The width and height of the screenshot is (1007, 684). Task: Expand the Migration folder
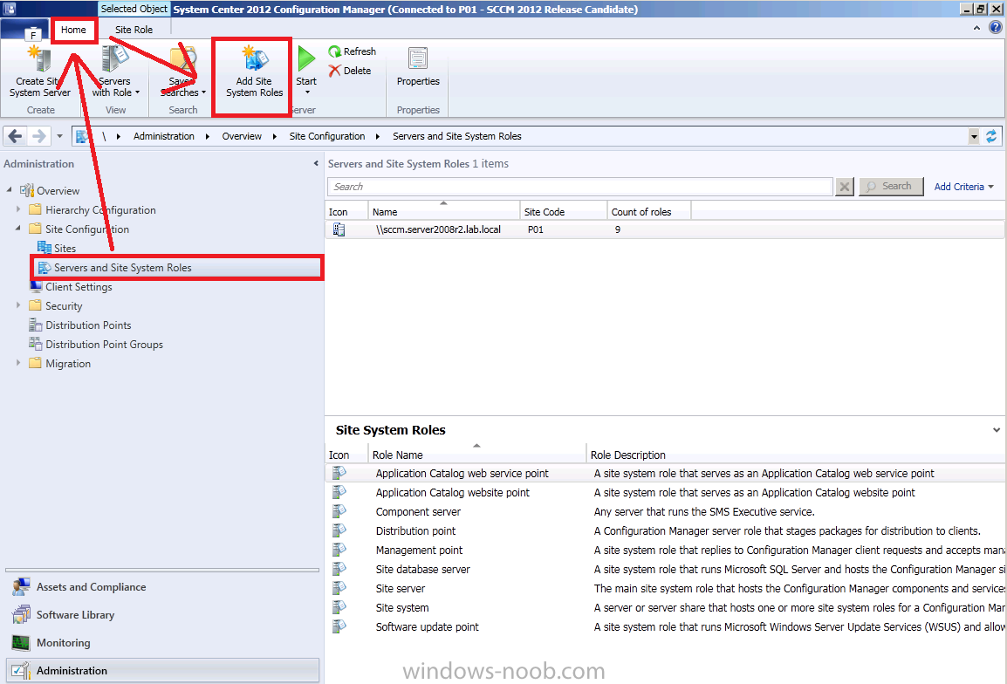click(18, 364)
